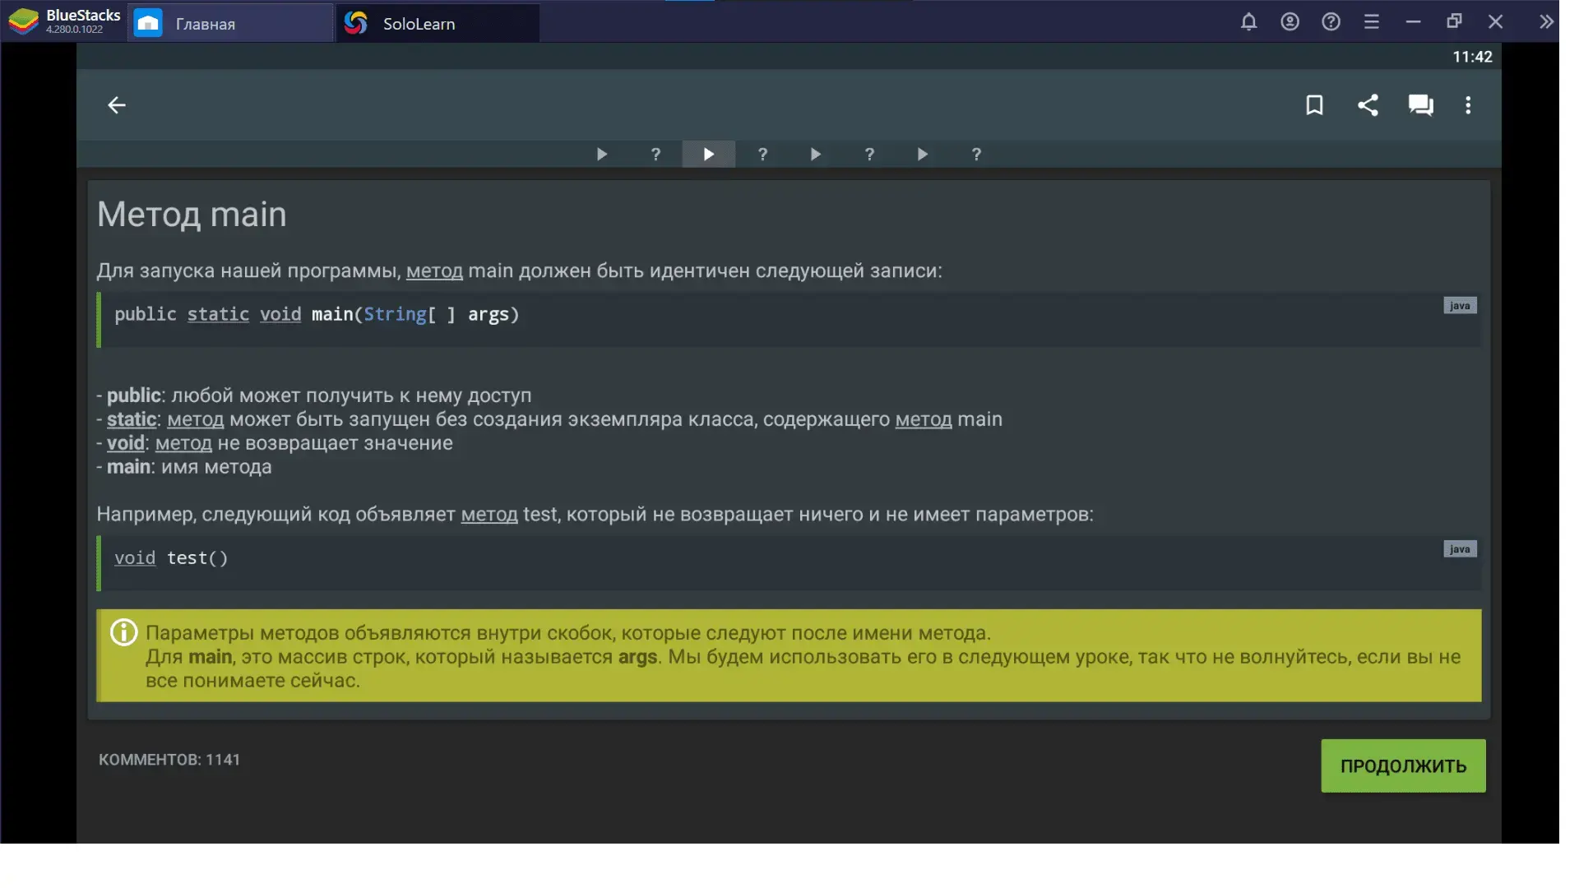Open BlueStacks account profile icon
This screenshot has width=1579, height=888.
(x=1290, y=22)
